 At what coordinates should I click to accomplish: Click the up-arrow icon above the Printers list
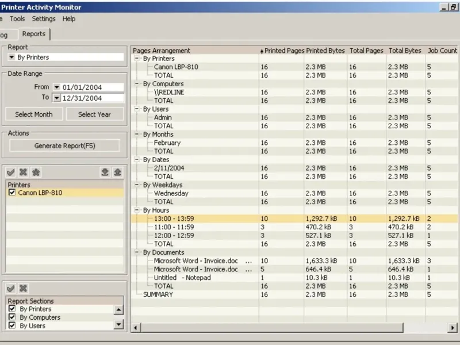tap(117, 172)
